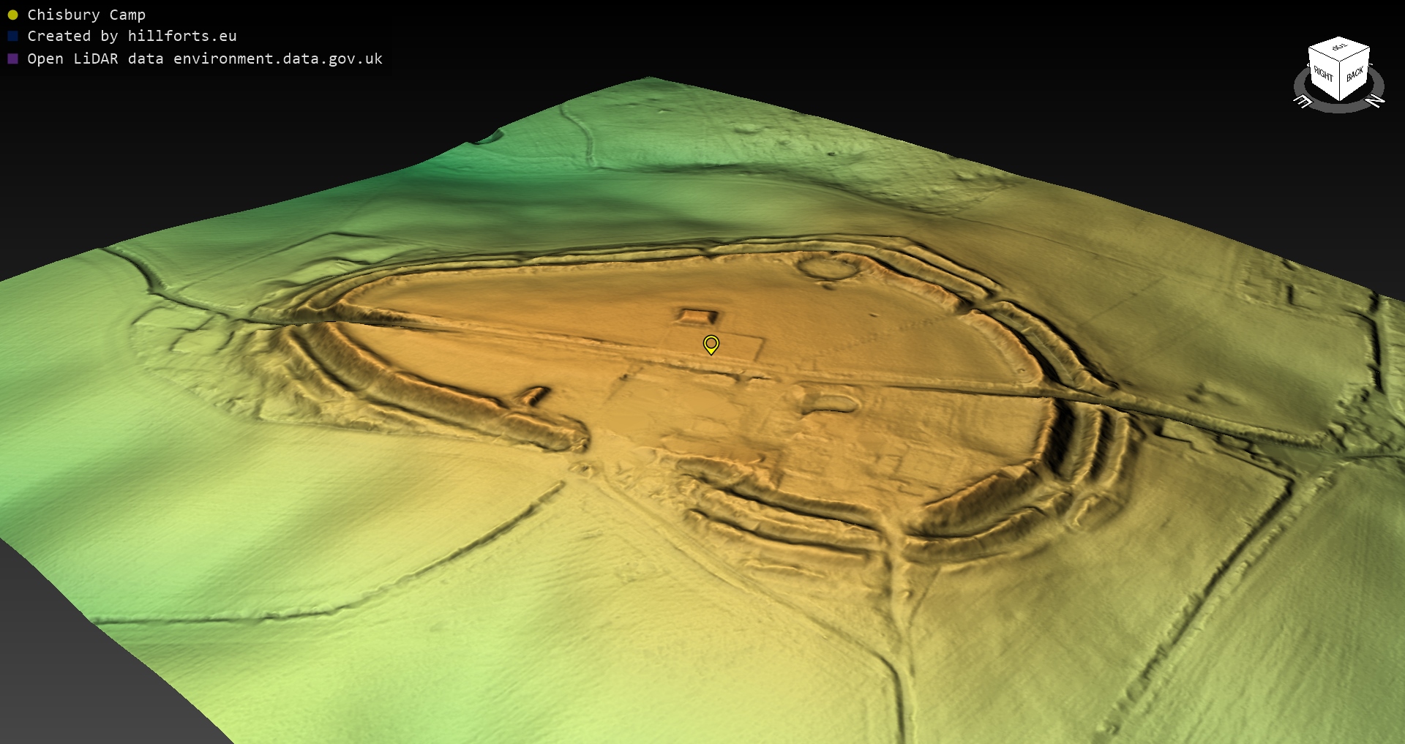1405x744 pixels.
Task: Click the dark blue legend square
Action: pyautogui.click(x=12, y=36)
